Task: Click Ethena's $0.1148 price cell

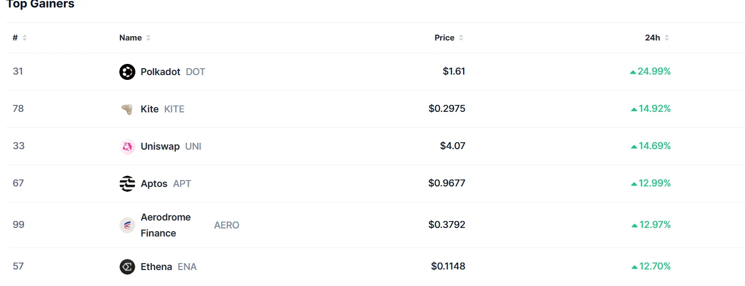Action: 448,266
